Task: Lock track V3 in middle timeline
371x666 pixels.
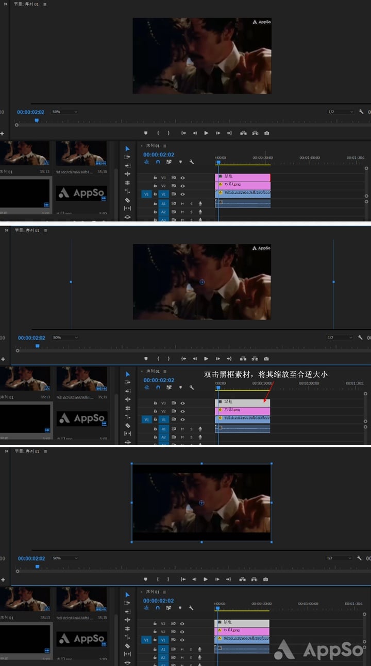Action: pyautogui.click(x=155, y=403)
